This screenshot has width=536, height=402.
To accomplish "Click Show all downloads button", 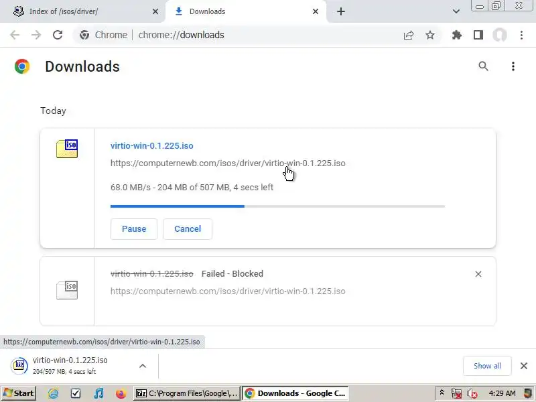I will [487, 366].
